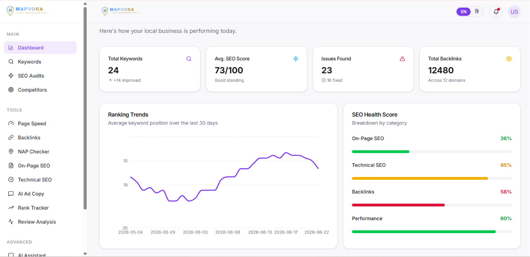Click the "16 fixed" issues text

pyautogui.click(x=335, y=80)
